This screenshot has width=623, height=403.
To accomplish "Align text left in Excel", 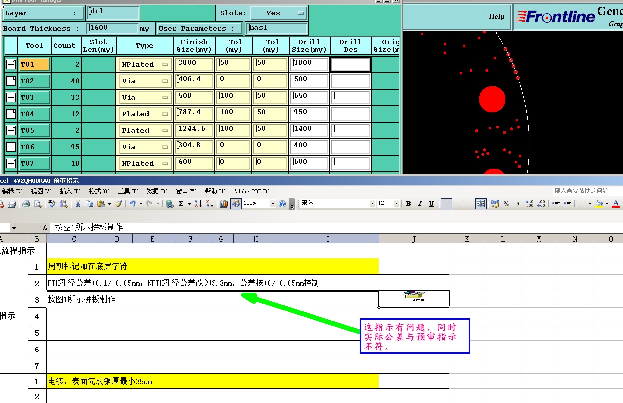I will click(x=446, y=204).
